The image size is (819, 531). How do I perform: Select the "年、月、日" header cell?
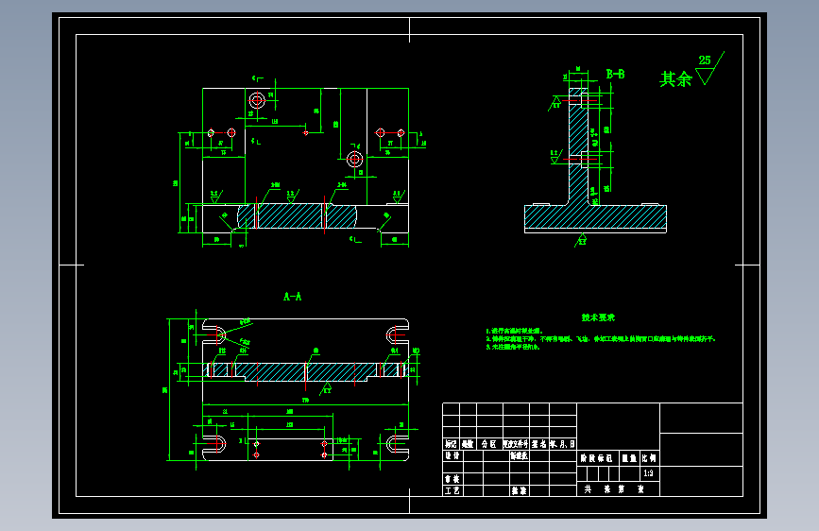[563, 444]
